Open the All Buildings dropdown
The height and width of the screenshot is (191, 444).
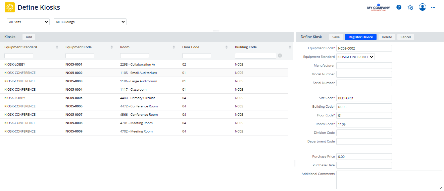[x=90, y=22]
